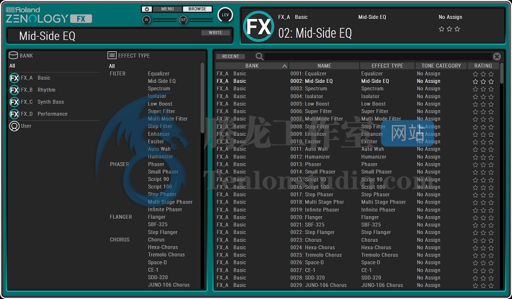Click the preset search input field
This screenshot has width=512, height=299.
click(378, 57)
